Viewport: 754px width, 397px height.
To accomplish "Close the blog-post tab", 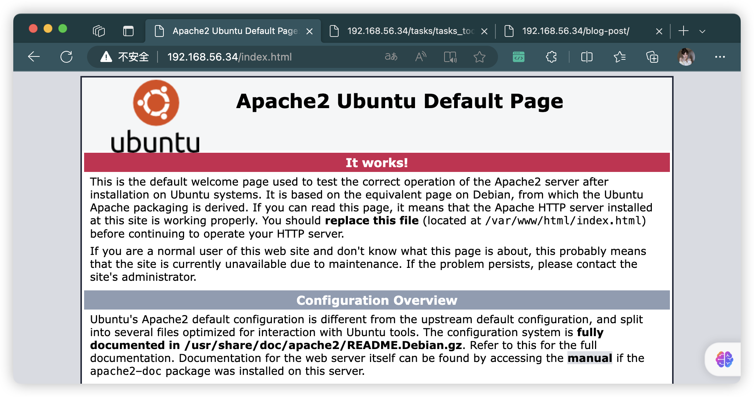I will point(659,31).
